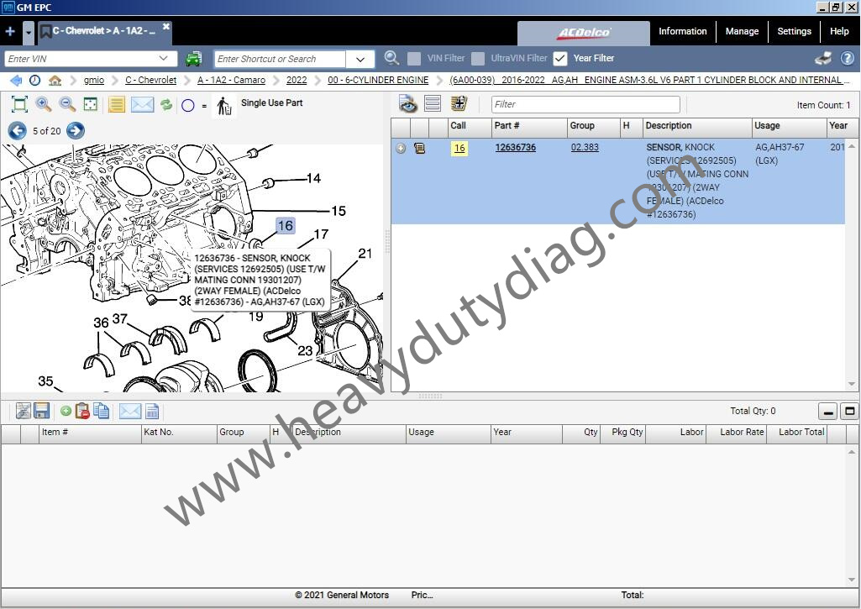Switch parts list to lines view
Image resolution: width=861 pixels, height=609 pixels.
(x=433, y=103)
